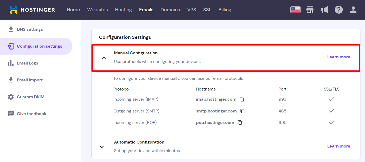Expand the Automatic Configuration section

point(102,147)
